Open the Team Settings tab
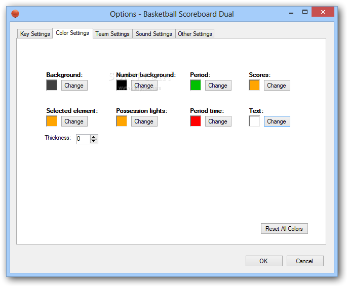This screenshot has width=348, height=287. (x=112, y=34)
